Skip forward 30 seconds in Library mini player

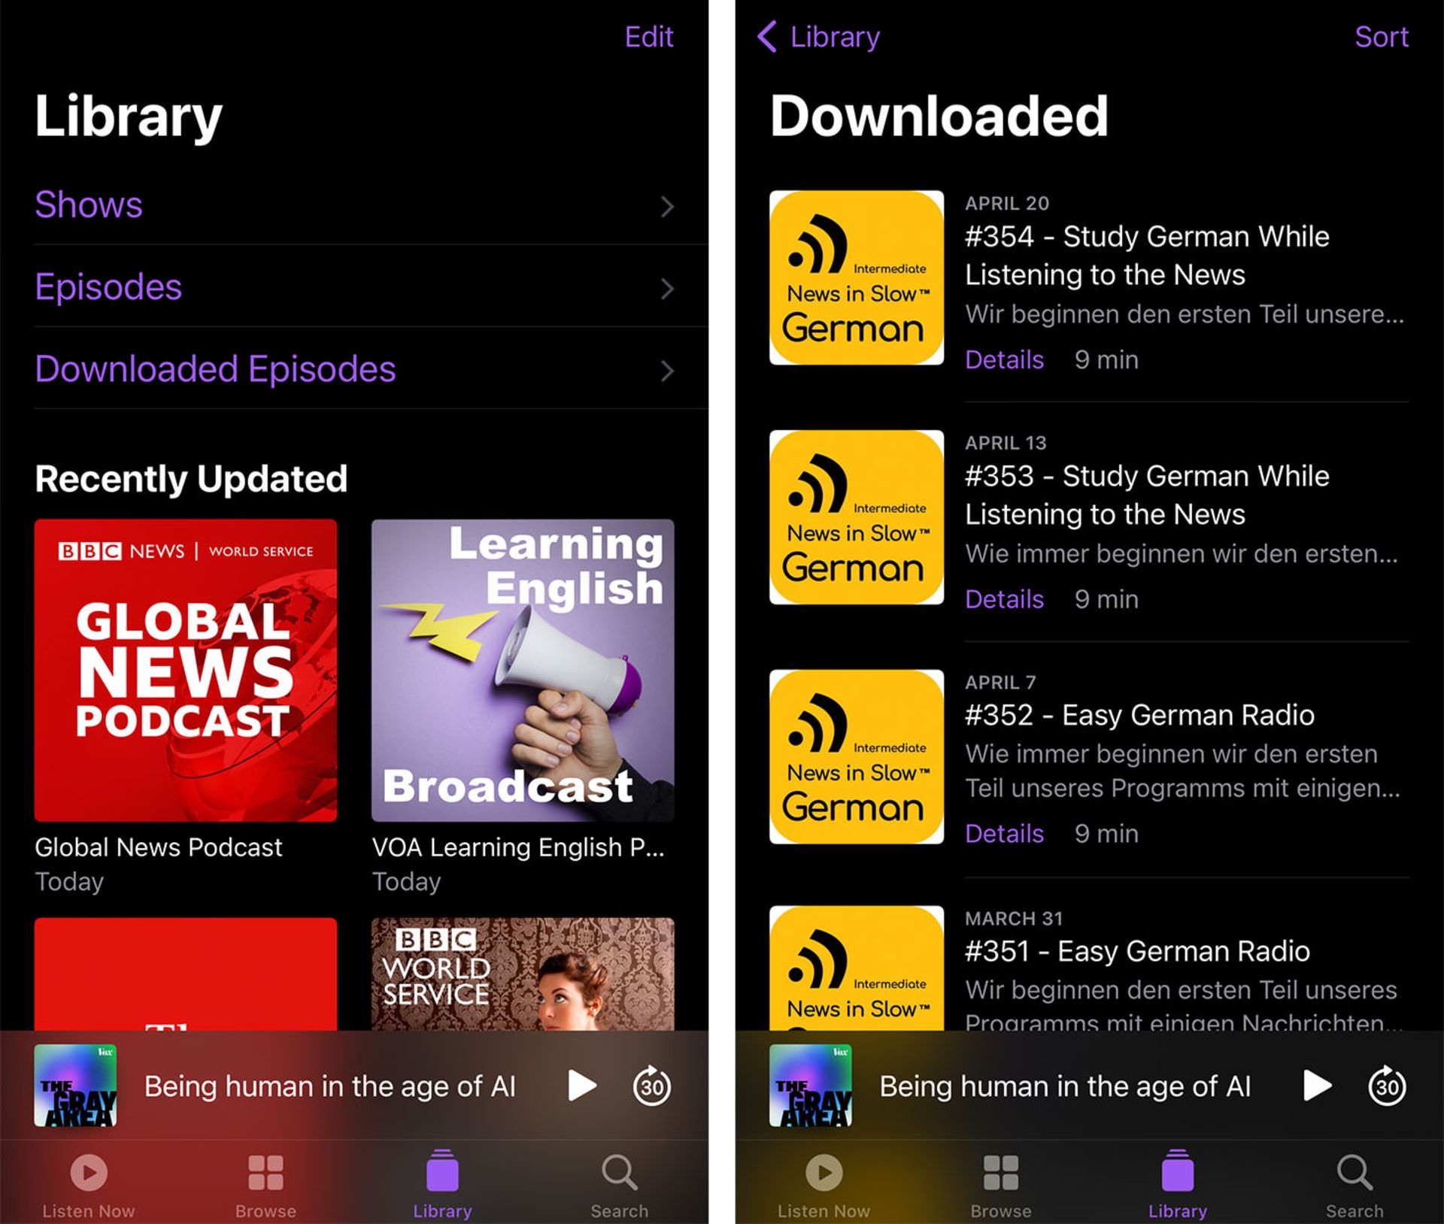[652, 1086]
